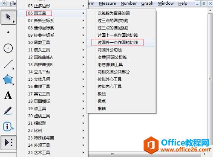Open the File menu
The image size is (213, 157).
(13, 3)
